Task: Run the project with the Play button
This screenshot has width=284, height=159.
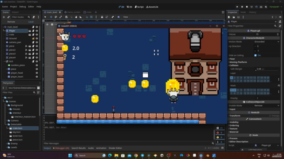Action: click(x=237, y=7)
